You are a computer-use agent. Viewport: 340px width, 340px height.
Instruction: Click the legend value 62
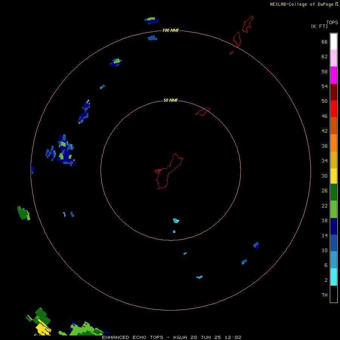(x=325, y=57)
